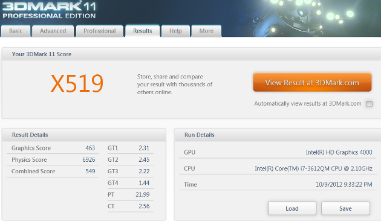
Task: Select the GT2 result 2.45
Action: pyautogui.click(x=144, y=159)
